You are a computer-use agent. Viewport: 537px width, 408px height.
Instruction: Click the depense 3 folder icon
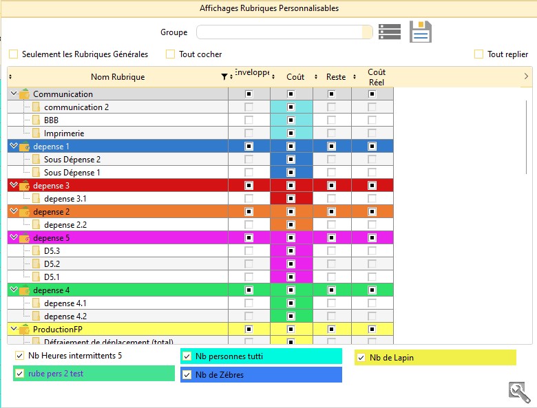[x=24, y=186]
